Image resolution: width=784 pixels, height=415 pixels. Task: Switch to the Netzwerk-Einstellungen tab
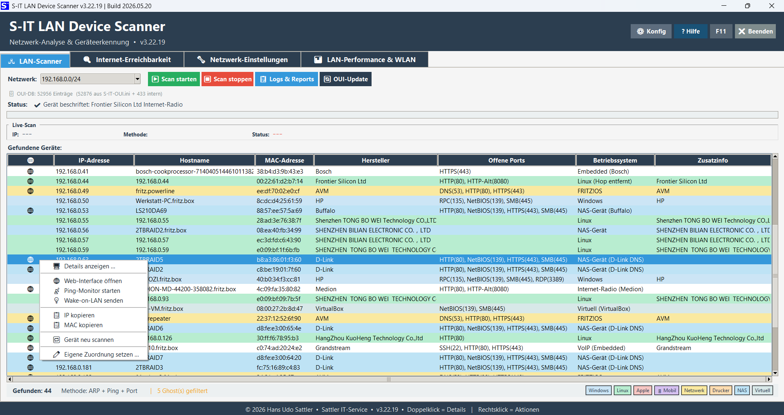pos(242,60)
